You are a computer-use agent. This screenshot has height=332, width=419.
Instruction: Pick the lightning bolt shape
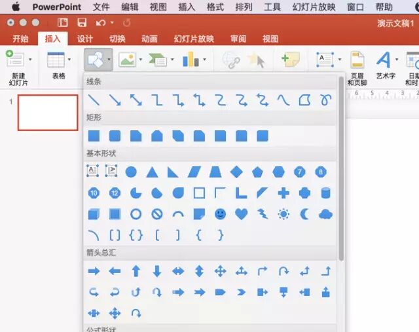click(263, 214)
